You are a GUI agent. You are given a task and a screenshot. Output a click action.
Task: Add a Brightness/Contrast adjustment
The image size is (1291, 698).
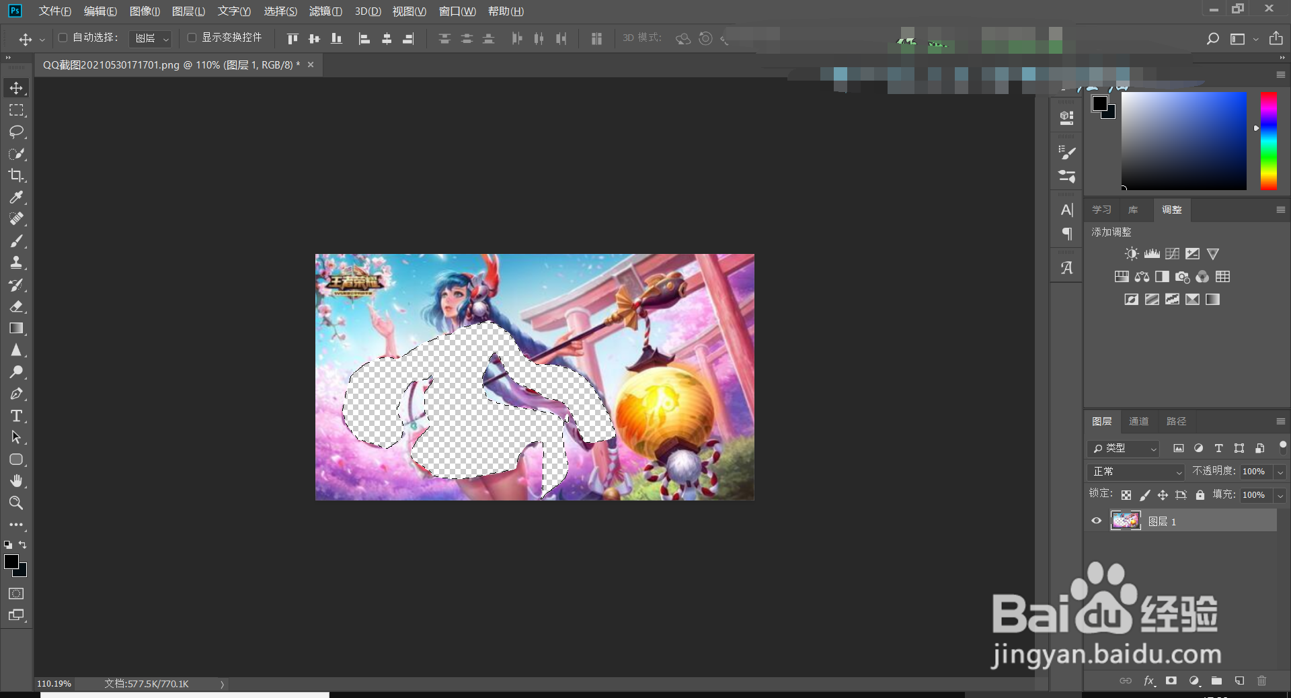pos(1132,254)
